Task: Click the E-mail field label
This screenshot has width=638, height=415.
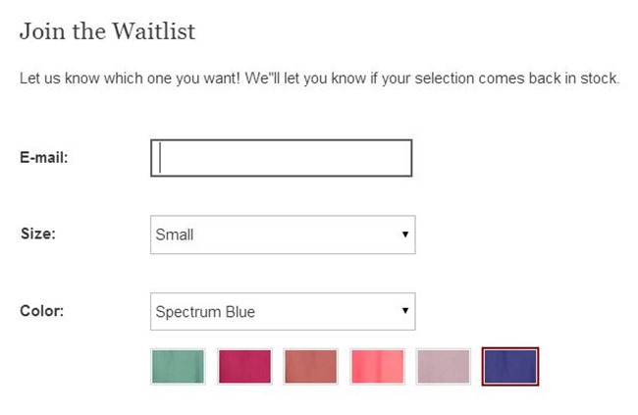Action: tap(44, 158)
